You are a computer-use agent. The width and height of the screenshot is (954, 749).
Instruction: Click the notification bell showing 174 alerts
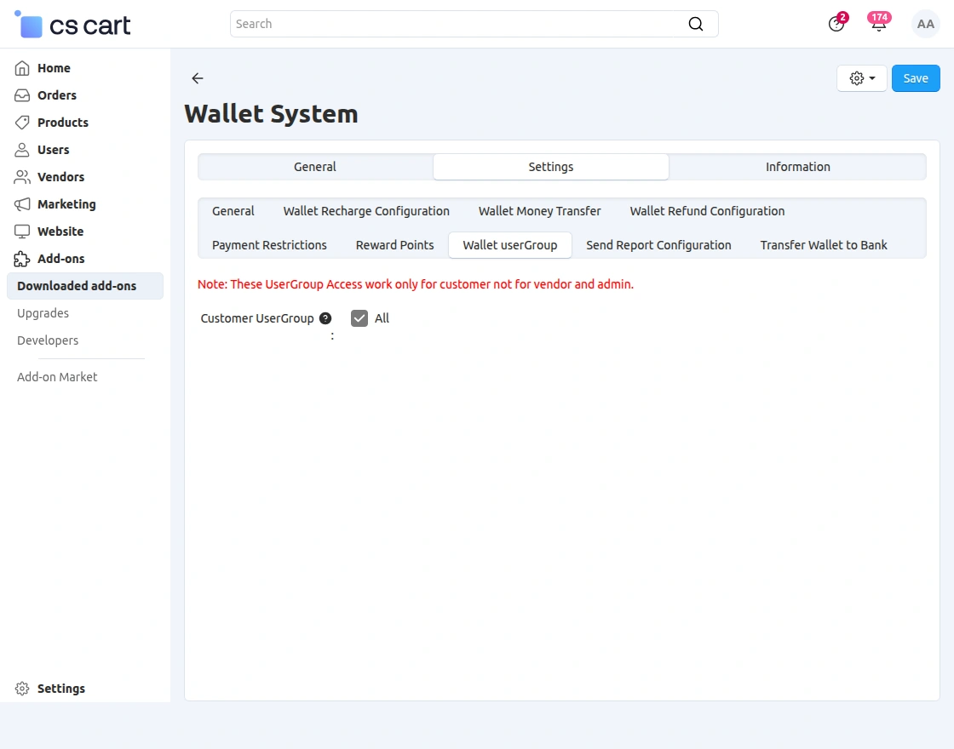[878, 24]
